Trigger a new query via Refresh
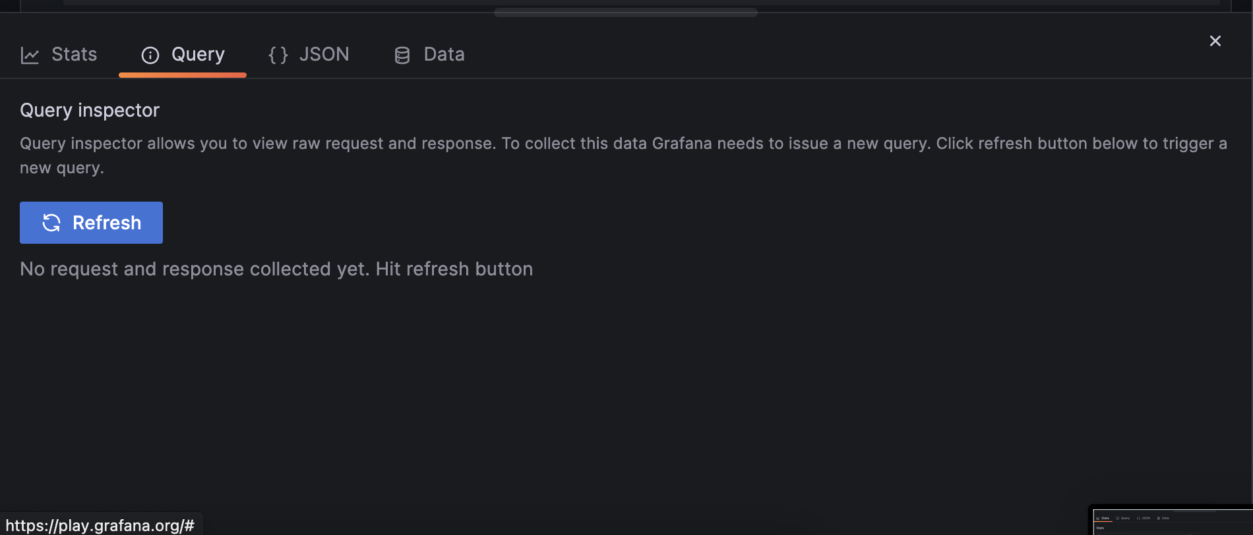Image resolution: width=1253 pixels, height=535 pixels. tap(91, 223)
